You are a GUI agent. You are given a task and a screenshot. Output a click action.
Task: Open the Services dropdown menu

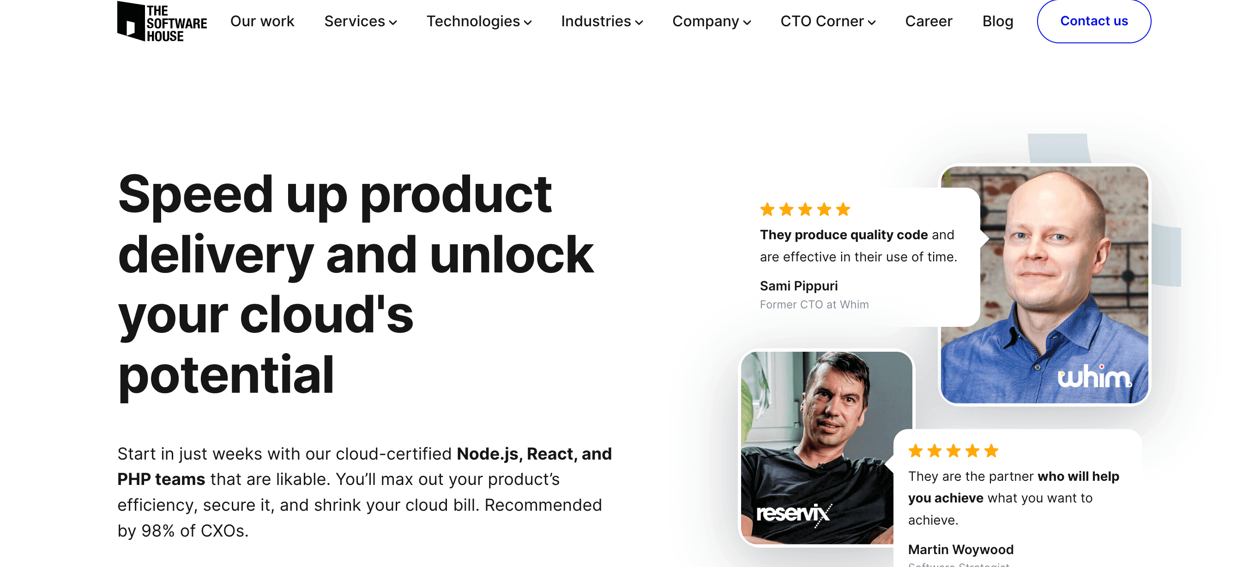coord(360,21)
